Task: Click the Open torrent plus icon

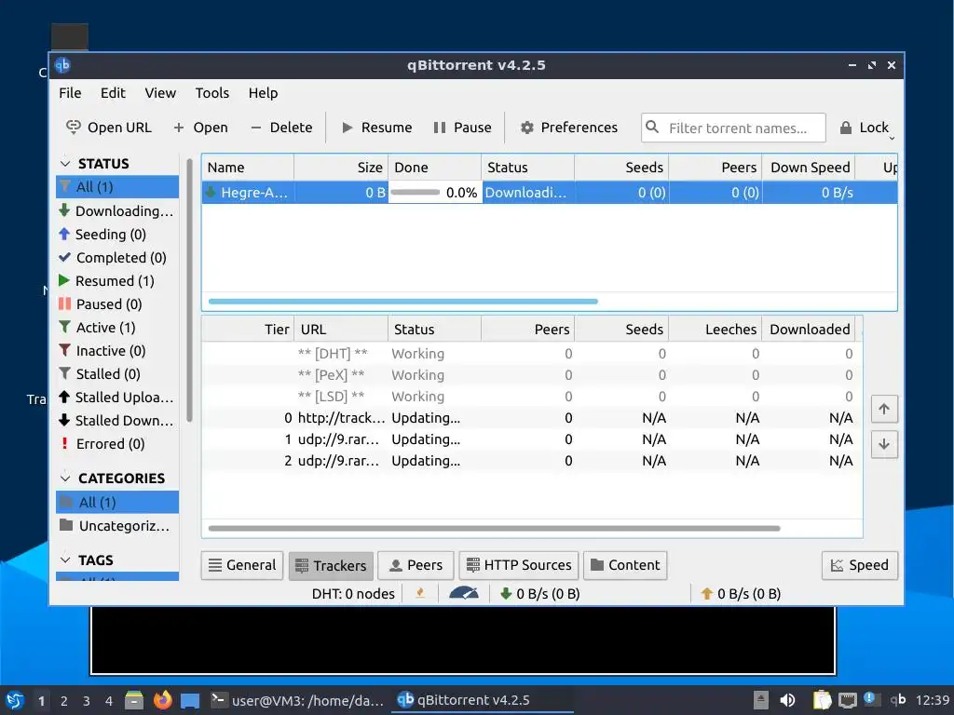Action: point(178,128)
